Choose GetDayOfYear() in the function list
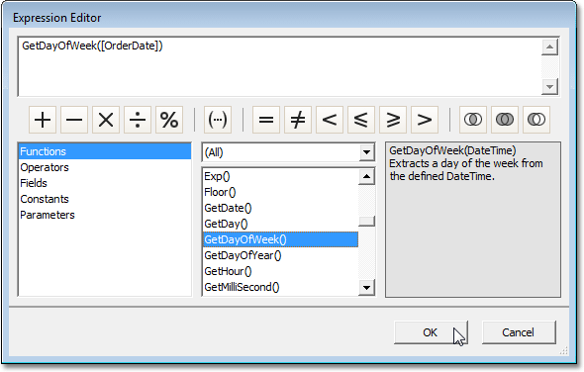This screenshot has height=372, width=584. coord(280,255)
